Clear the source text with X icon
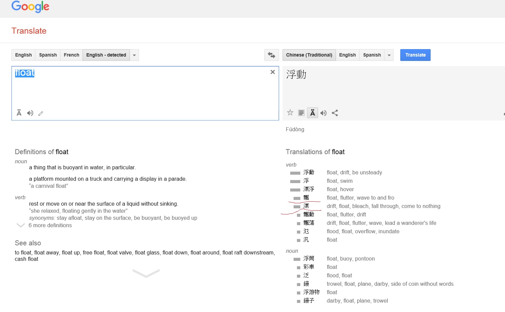This screenshot has height=312, width=505. (x=273, y=72)
